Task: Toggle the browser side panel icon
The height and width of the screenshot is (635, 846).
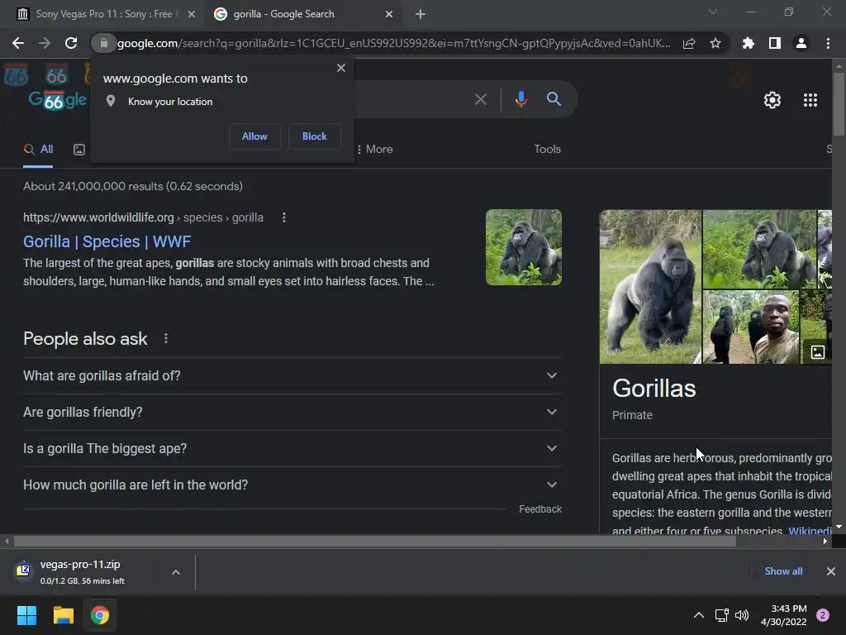Action: click(775, 43)
